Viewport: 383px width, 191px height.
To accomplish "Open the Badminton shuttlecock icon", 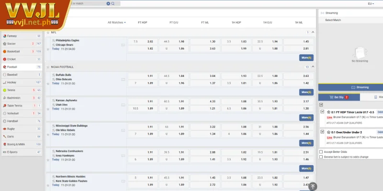I will (x=4, y=98).
